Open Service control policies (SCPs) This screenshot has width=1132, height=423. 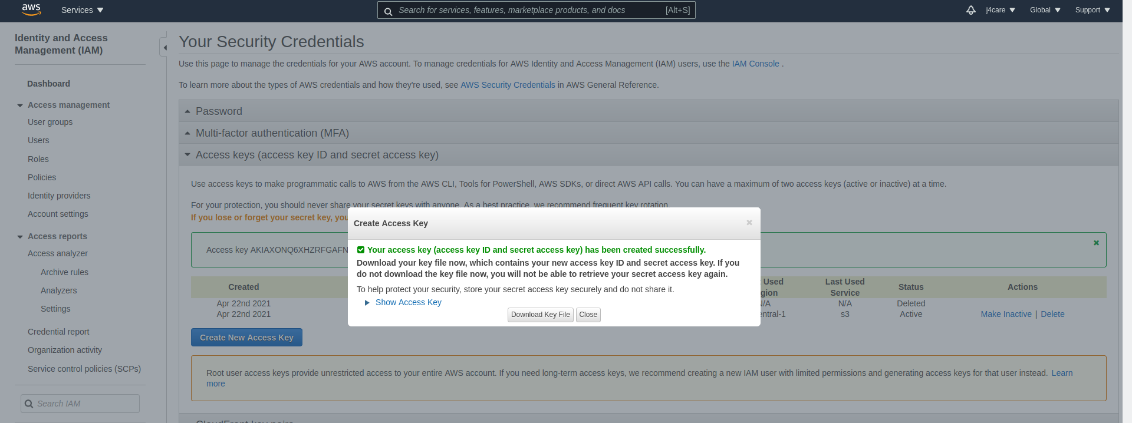pos(84,369)
